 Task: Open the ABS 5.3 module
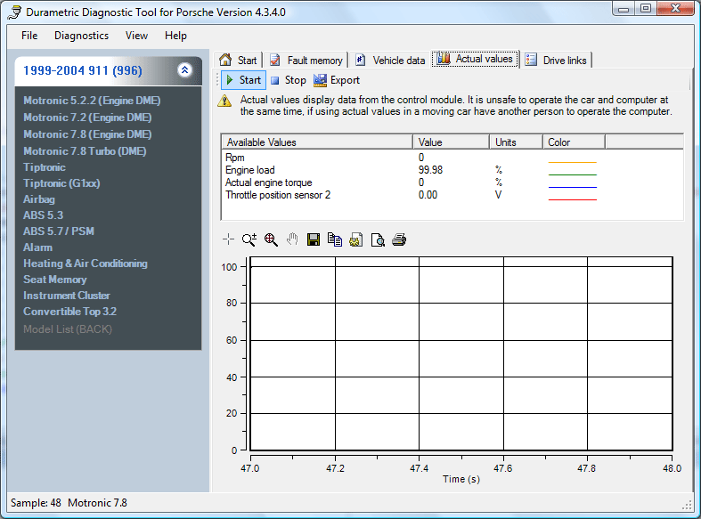(44, 215)
